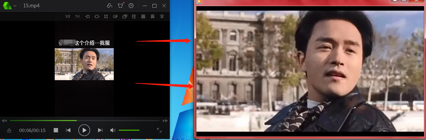Seek using the green playback progress bar
The width and height of the screenshot is (426, 140).
(x=85, y=120)
